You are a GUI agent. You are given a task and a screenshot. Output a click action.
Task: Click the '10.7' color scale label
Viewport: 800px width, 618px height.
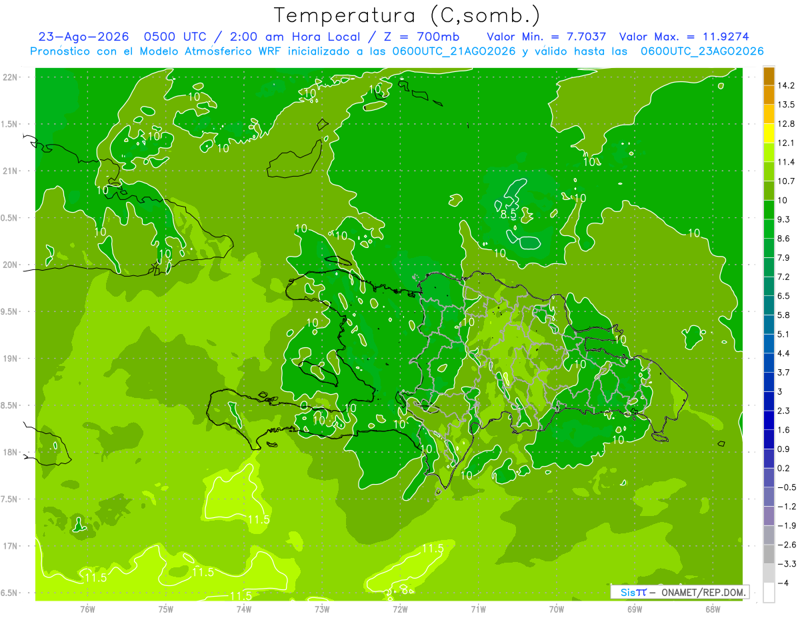[x=787, y=181]
